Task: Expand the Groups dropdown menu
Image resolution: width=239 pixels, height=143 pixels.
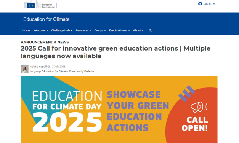Action: pos(100,30)
